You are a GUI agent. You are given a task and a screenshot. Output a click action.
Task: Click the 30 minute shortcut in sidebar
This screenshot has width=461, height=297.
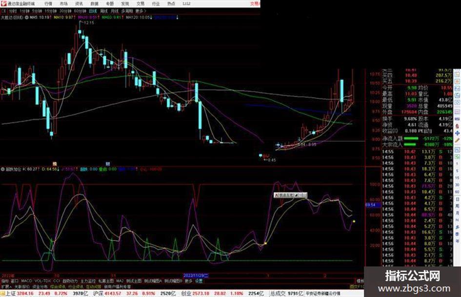pyautogui.click(x=457, y=185)
